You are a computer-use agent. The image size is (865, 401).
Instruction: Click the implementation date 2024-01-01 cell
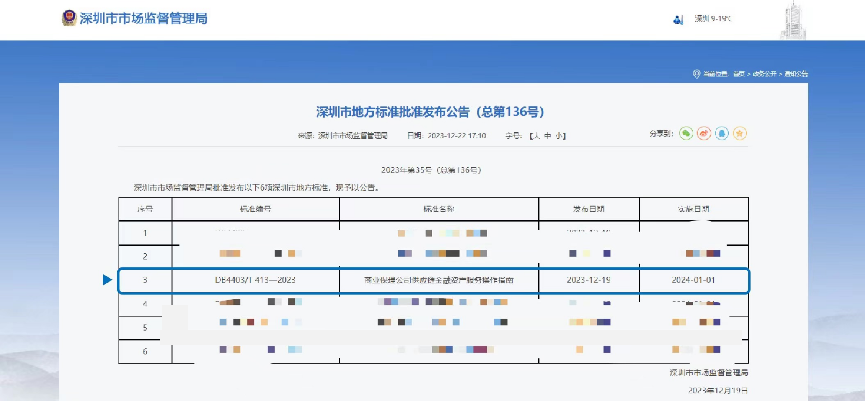pos(693,280)
